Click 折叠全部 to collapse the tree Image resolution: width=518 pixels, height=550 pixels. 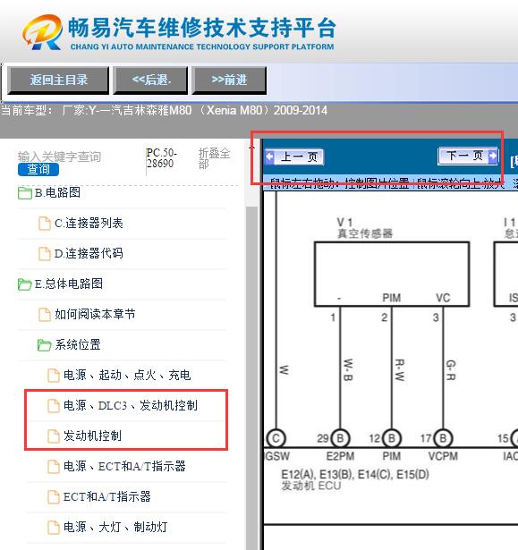point(214,158)
